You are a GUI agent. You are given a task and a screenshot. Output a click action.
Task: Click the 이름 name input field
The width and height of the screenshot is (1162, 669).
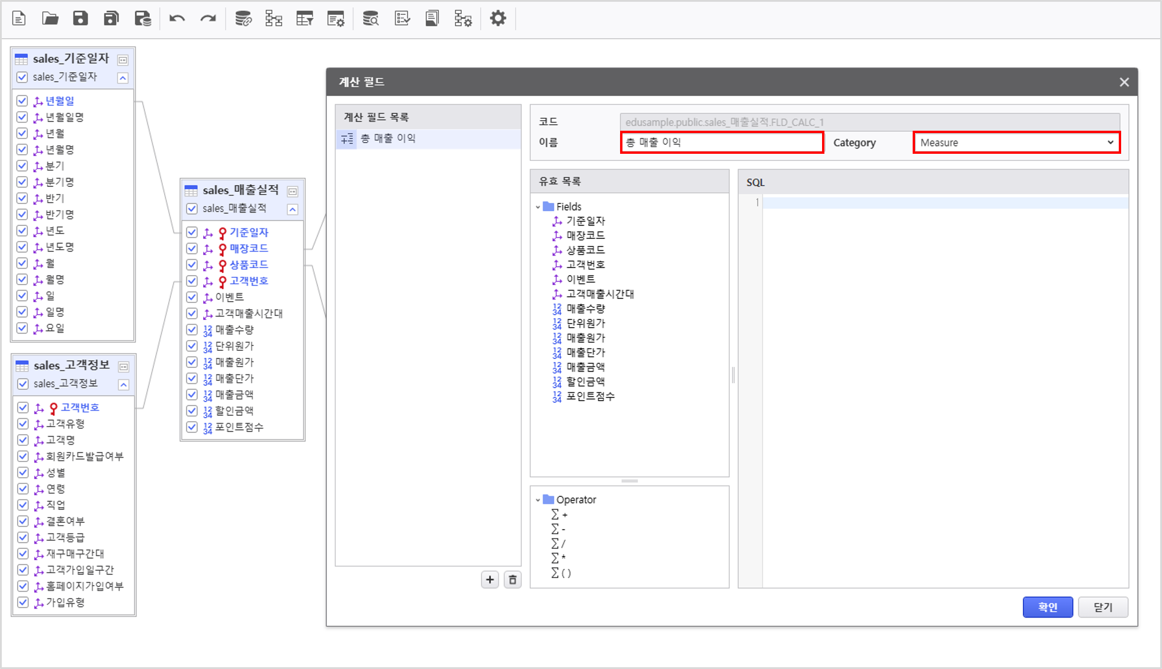[x=722, y=143]
